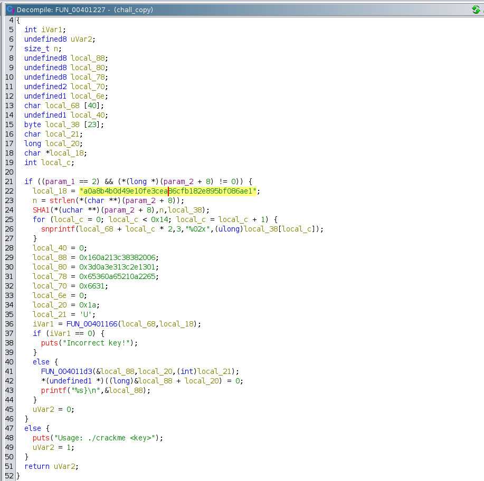
Task: Click "uVar2 = 1" assignment on line 49
Action: pyautogui.click(x=52, y=448)
